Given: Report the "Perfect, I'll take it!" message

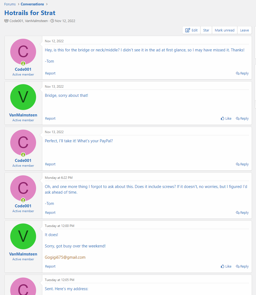Looking at the screenshot, I should pos(50,164).
